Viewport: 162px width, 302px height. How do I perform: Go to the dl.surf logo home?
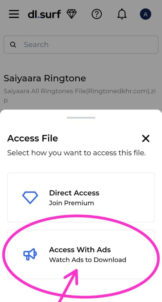click(x=44, y=14)
